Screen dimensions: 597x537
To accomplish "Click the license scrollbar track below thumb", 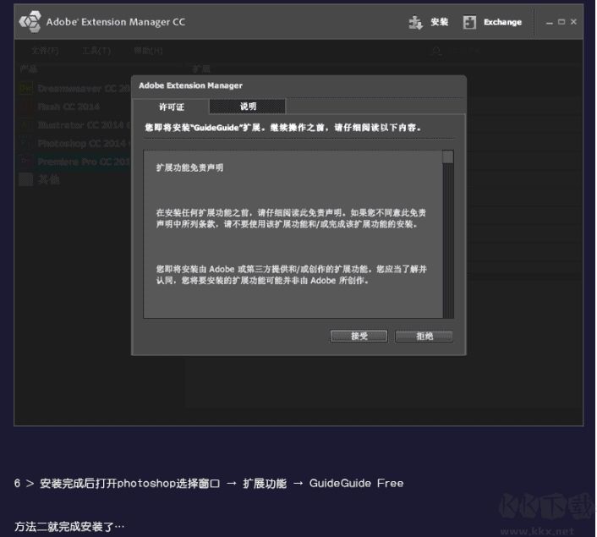I will click(448, 240).
